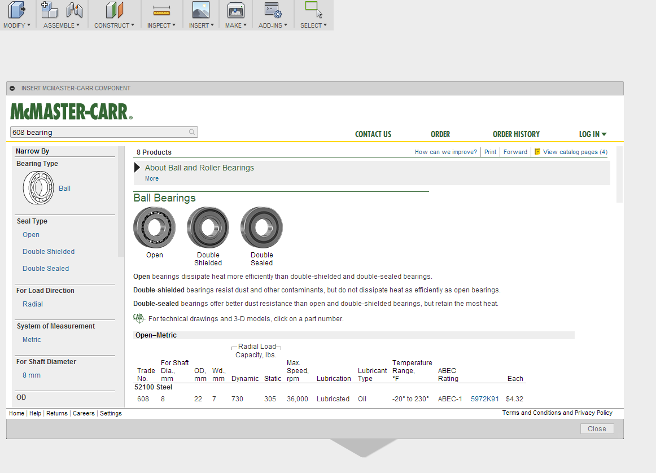Image resolution: width=656 pixels, height=473 pixels.
Task: Open Terms and Conditions and Privacy Policy
Action: 557,413
